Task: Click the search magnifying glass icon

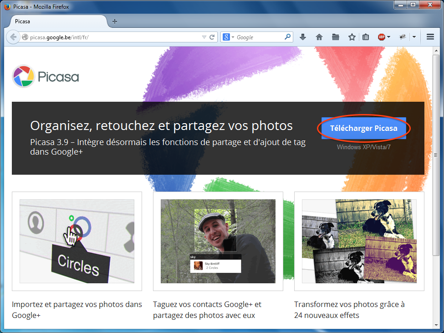Action: [x=288, y=37]
